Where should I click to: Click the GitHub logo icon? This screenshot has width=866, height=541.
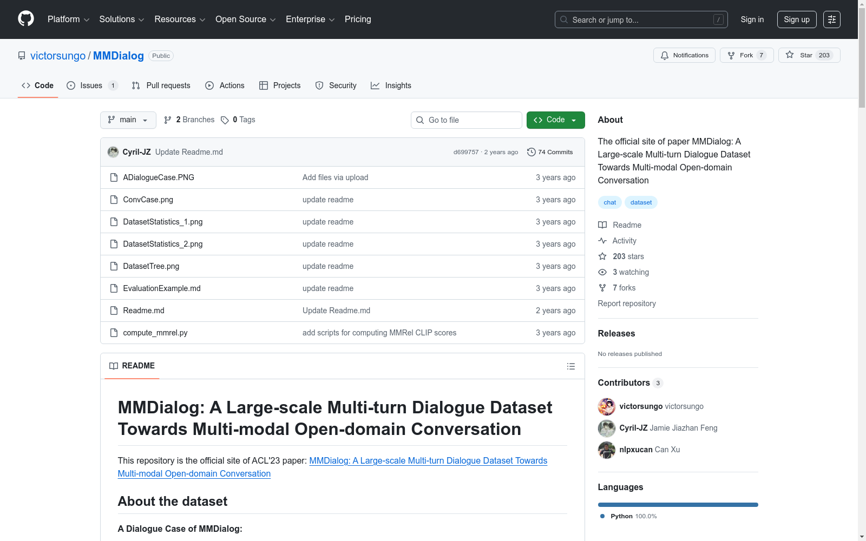(26, 19)
